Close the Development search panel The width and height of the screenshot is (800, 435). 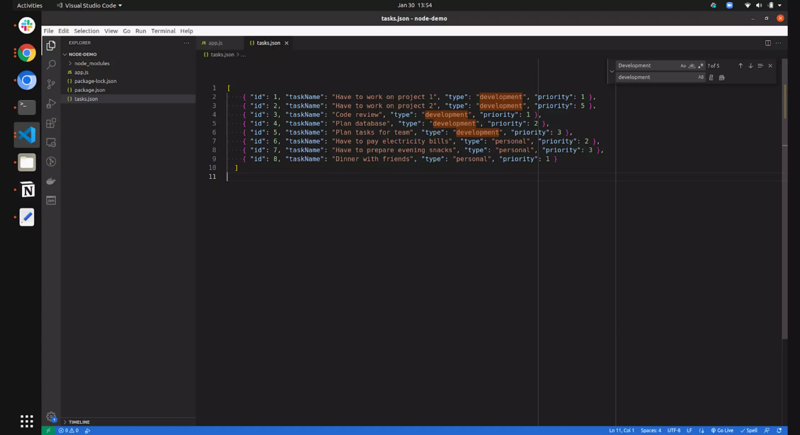click(771, 65)
